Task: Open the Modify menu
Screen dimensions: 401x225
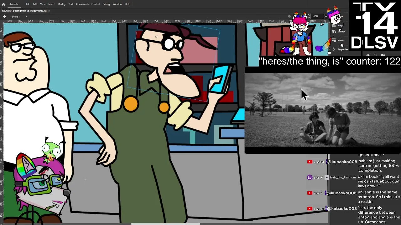Action: 61,4
